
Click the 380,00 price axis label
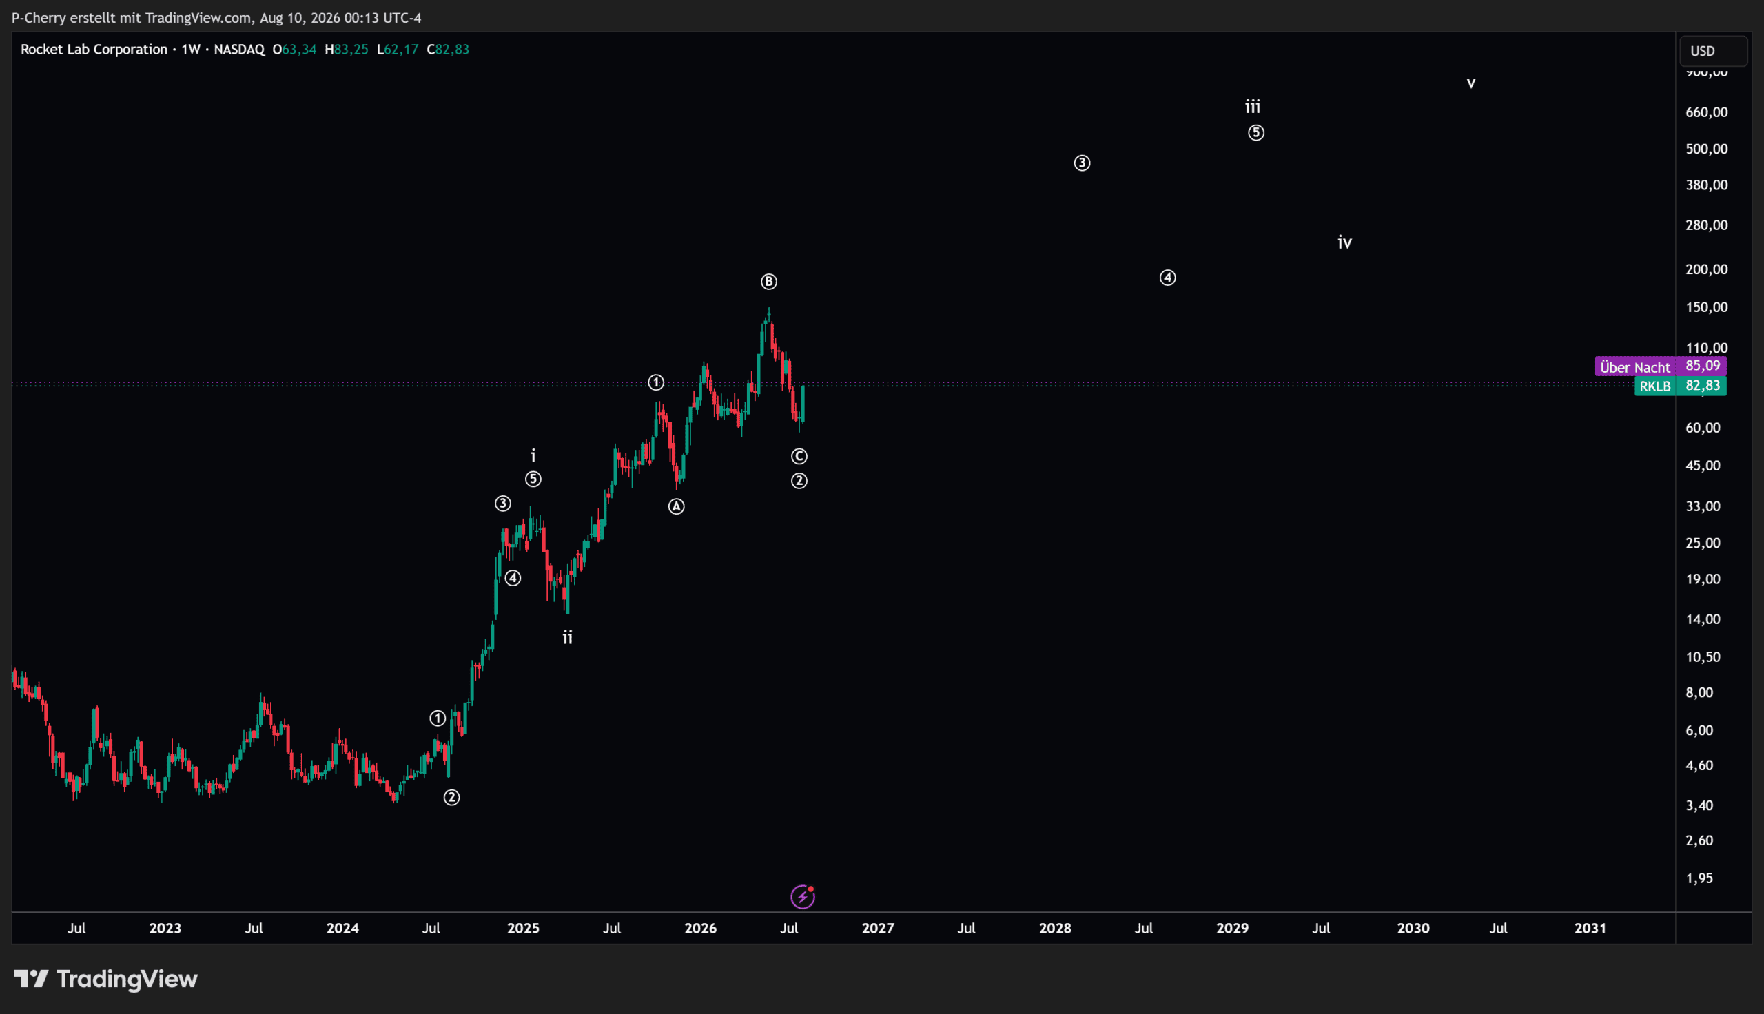[x=1706, y=185]
